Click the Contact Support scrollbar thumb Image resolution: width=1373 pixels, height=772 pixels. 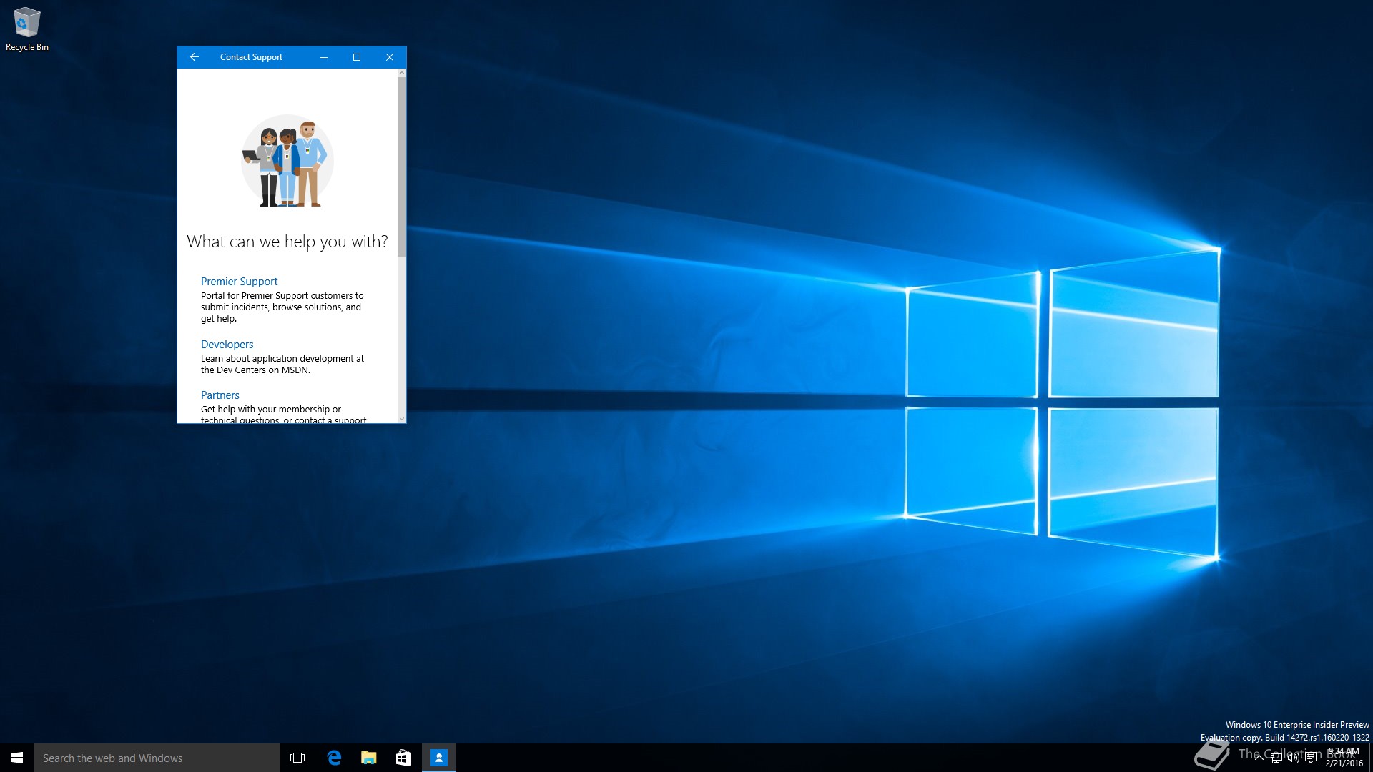coord(401,166)
